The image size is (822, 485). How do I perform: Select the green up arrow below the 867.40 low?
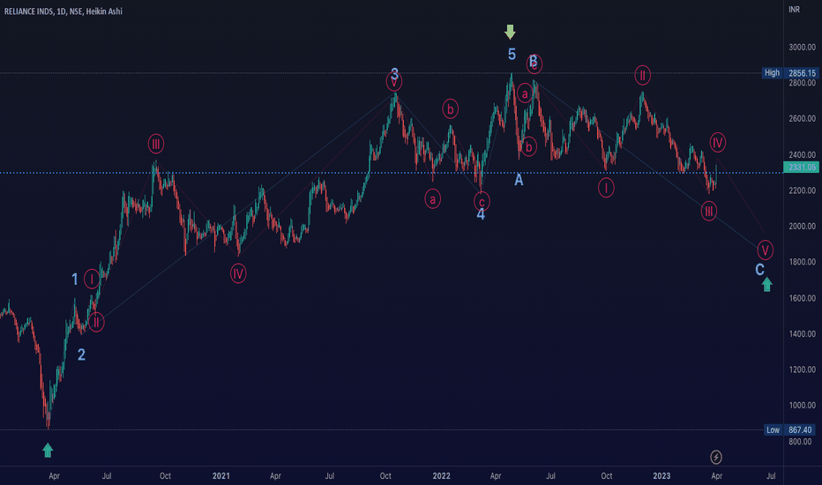48,450
